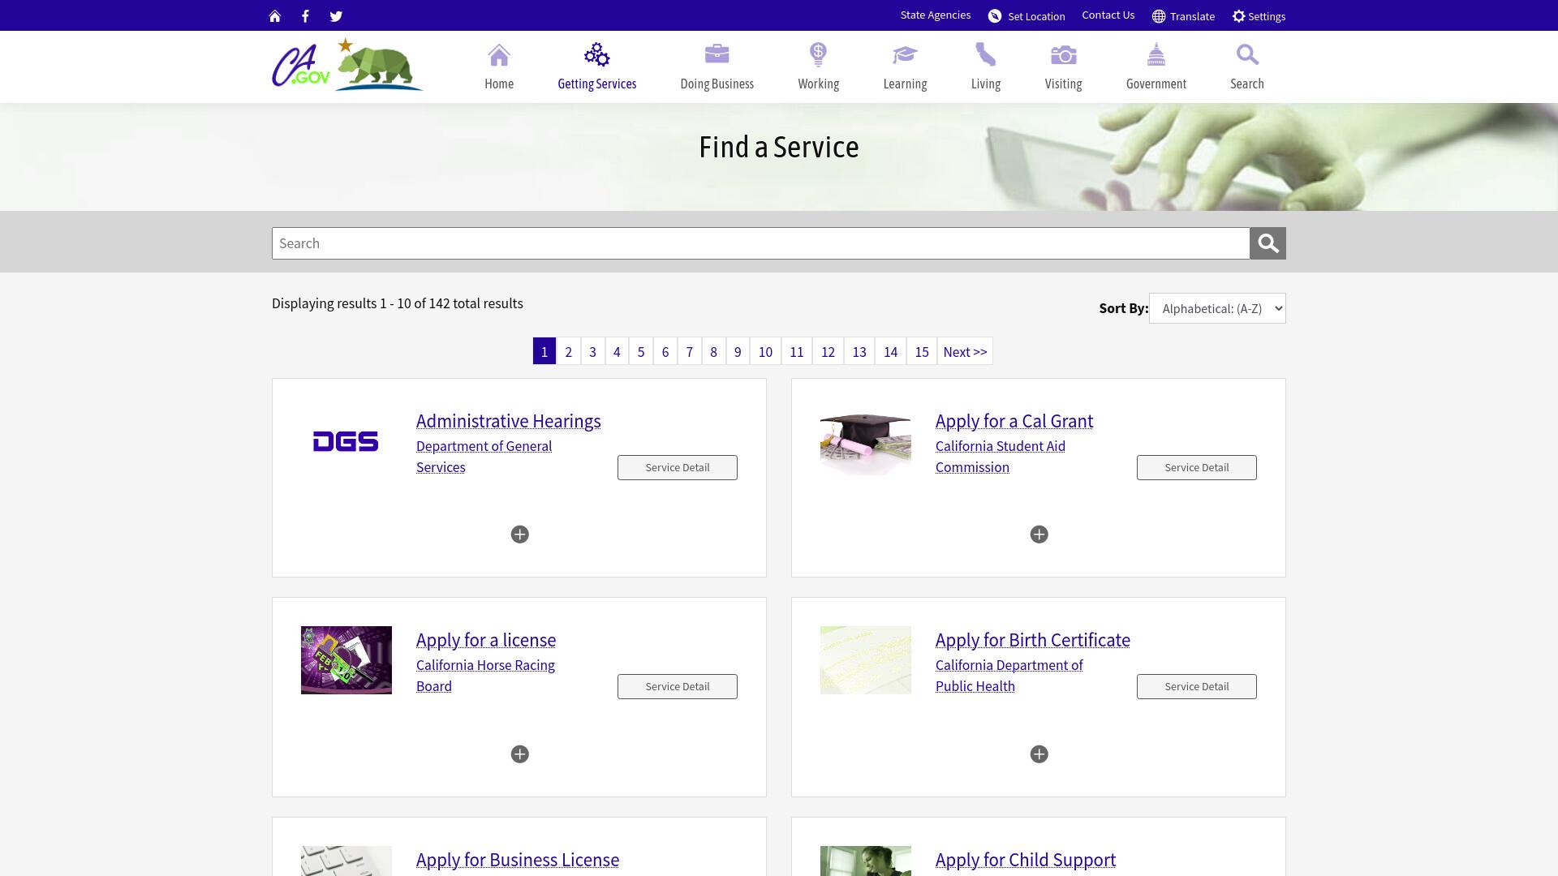Click the Set Location compass icon

995,16
